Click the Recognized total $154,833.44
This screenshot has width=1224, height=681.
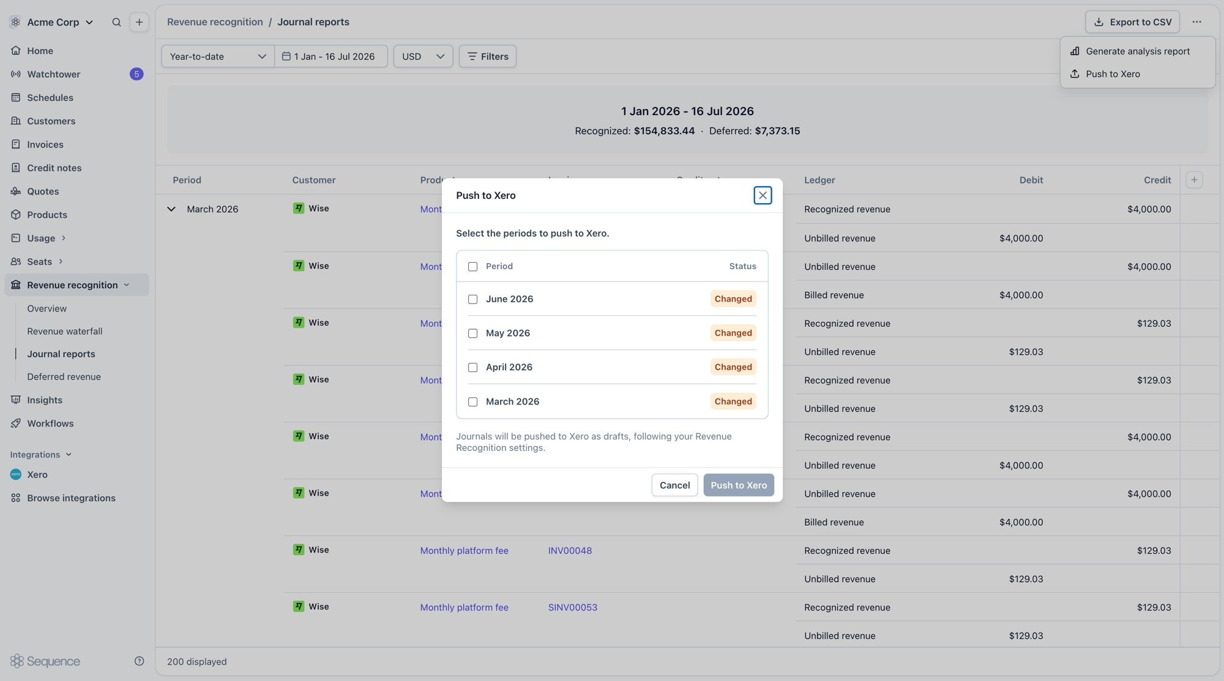coord(664,131)
